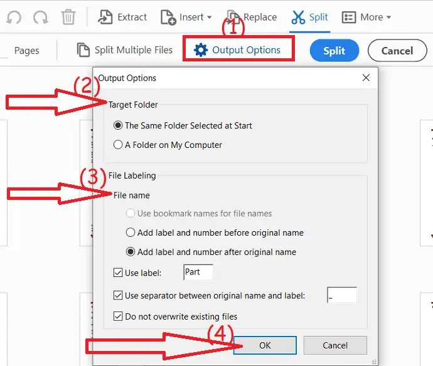Select Add label and number after original name

click(x=131, y=252)
